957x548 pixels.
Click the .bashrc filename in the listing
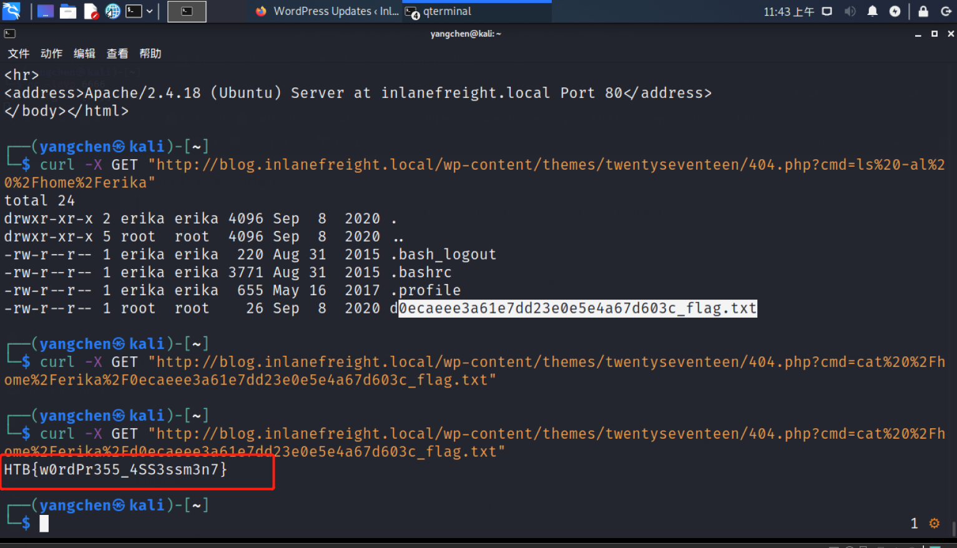tap(421, 273)
